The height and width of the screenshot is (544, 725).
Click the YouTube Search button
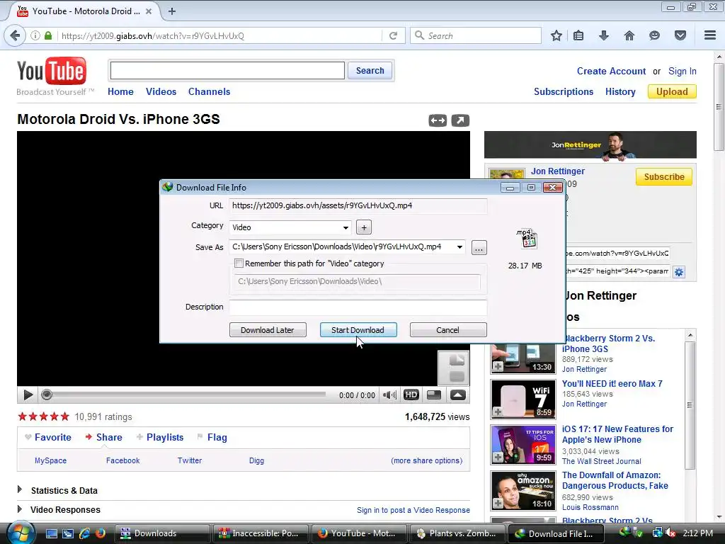tap(370, 71)
